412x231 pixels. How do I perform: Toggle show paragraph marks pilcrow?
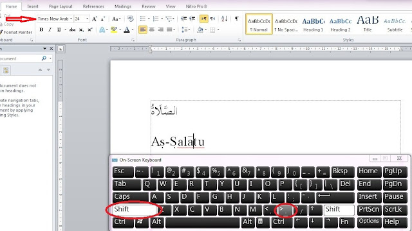coord(237,19)
